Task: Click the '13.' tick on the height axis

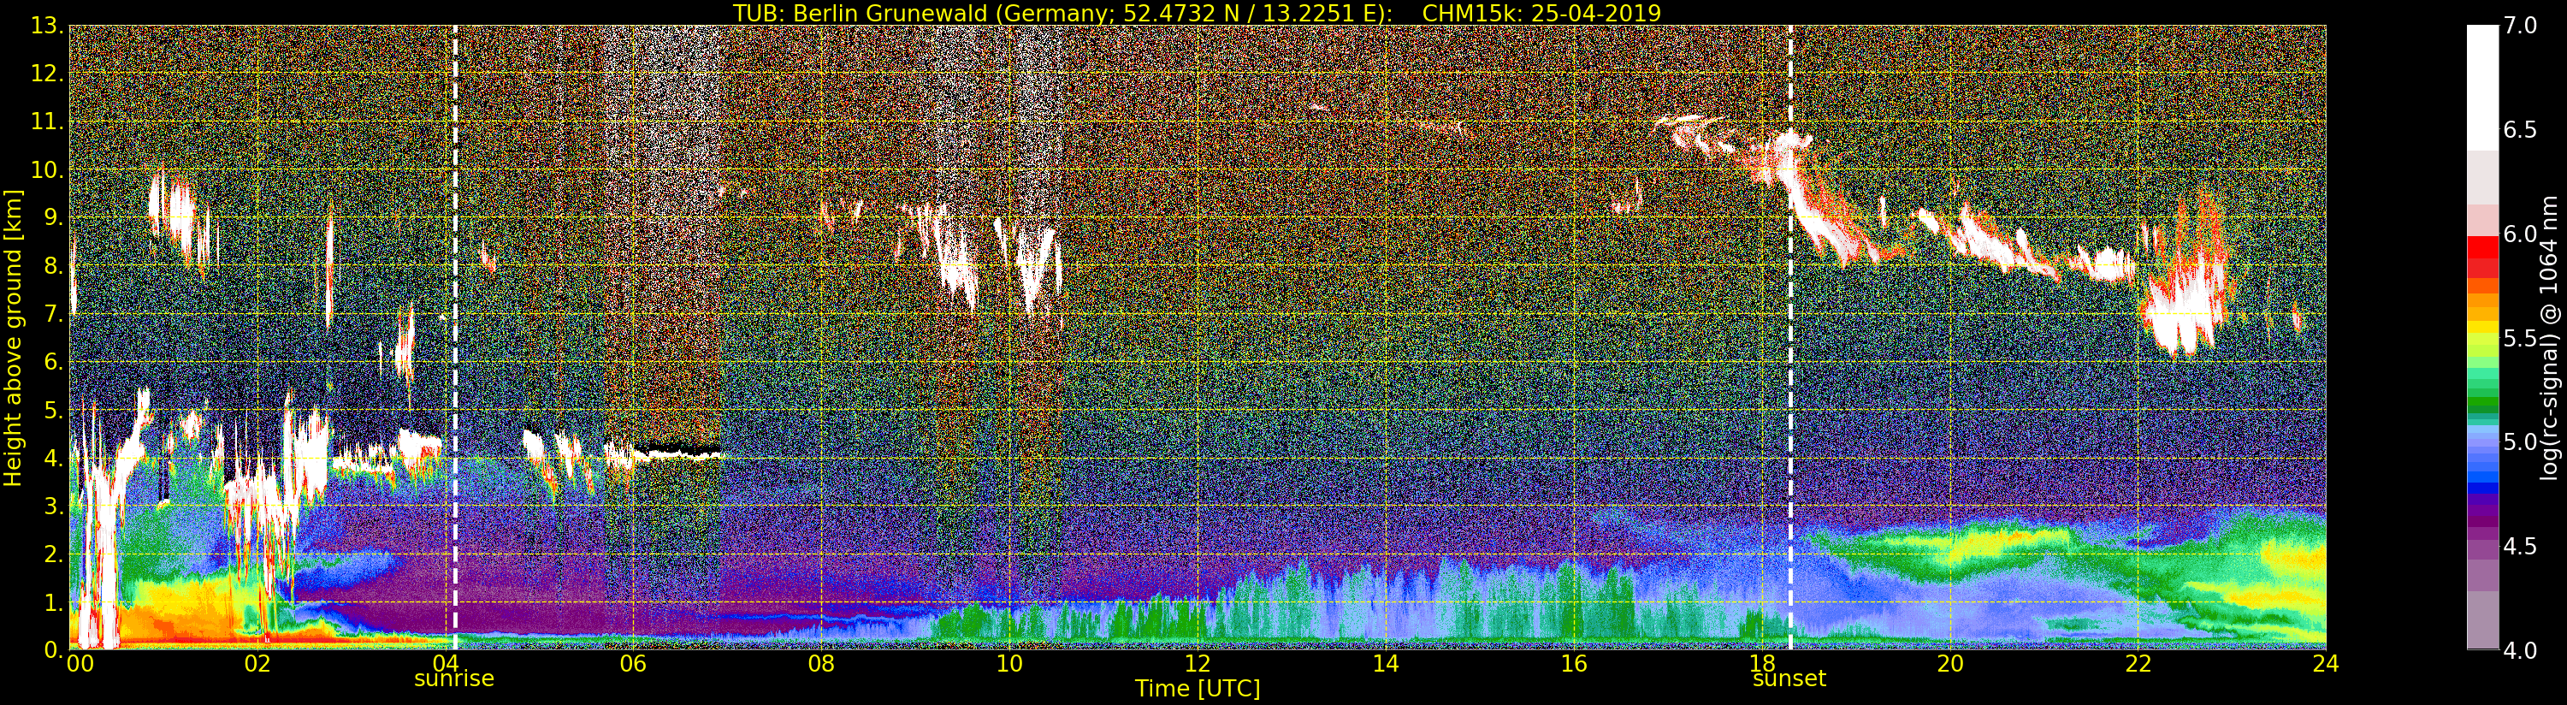Action: coord(47,26)
